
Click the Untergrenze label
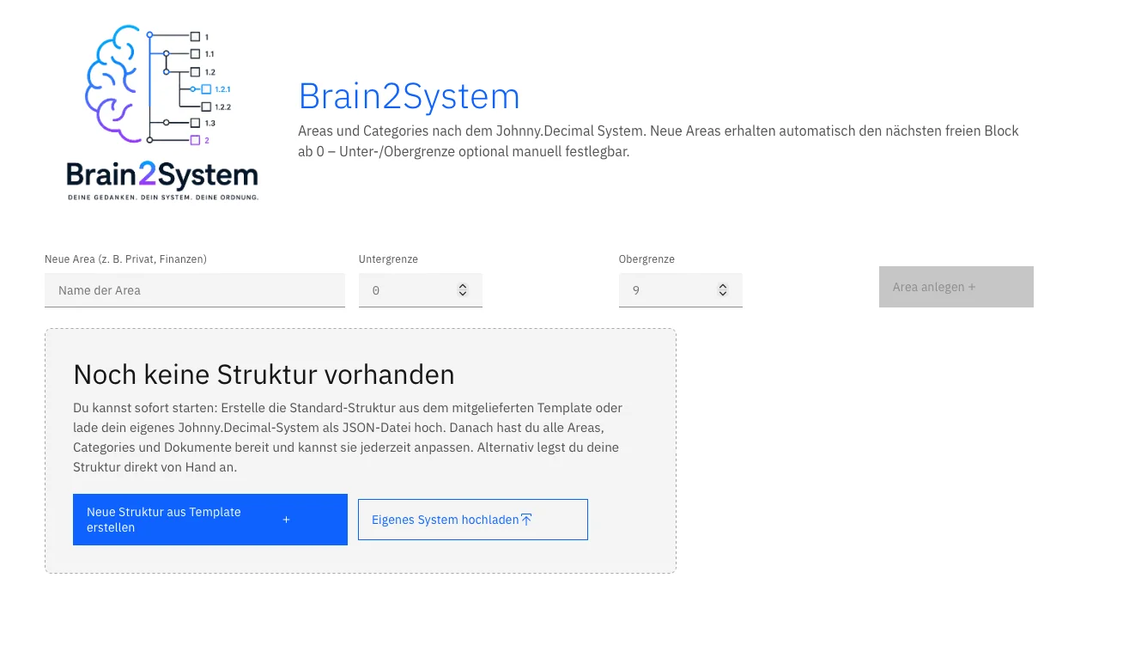(x=388, y=259)
